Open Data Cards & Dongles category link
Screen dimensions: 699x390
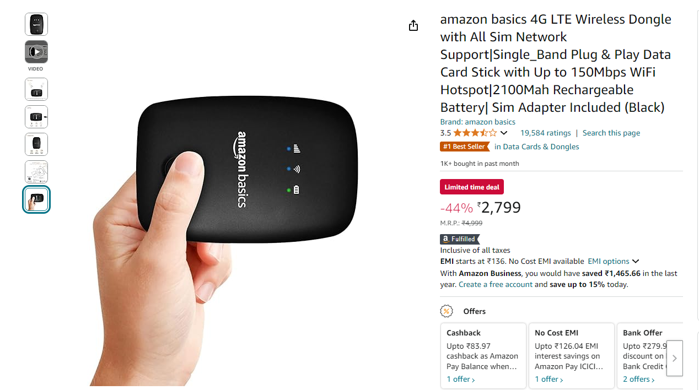click(x=537, y=147)
